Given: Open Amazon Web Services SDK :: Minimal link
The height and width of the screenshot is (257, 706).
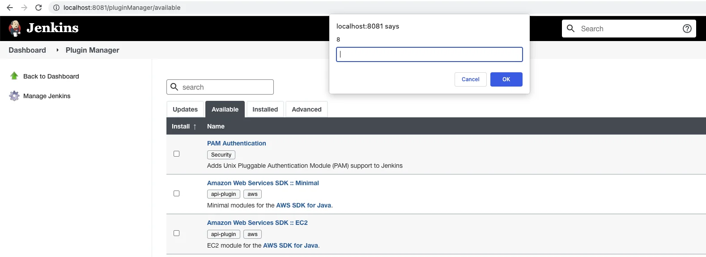Looking at the screenshot, I should pyautogui.click(x=263, y=183).
